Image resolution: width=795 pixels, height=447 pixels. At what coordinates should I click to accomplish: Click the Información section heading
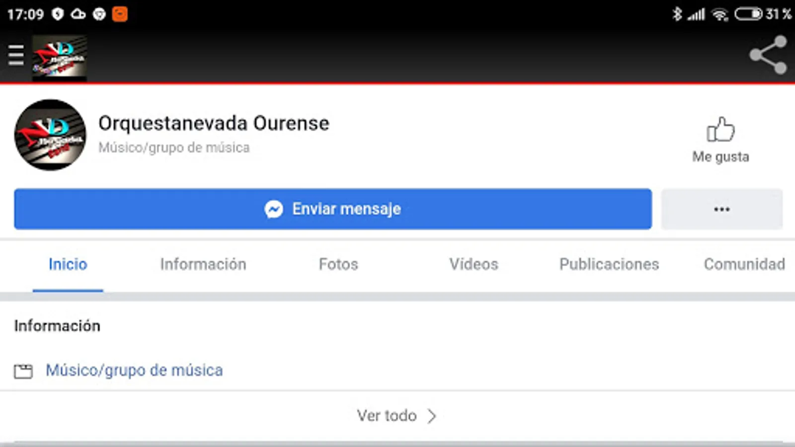(x=57, y=326)
